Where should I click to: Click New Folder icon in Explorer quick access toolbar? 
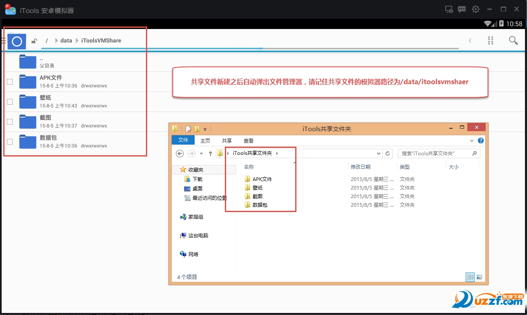pyautogui.click(x=197, y=129)
